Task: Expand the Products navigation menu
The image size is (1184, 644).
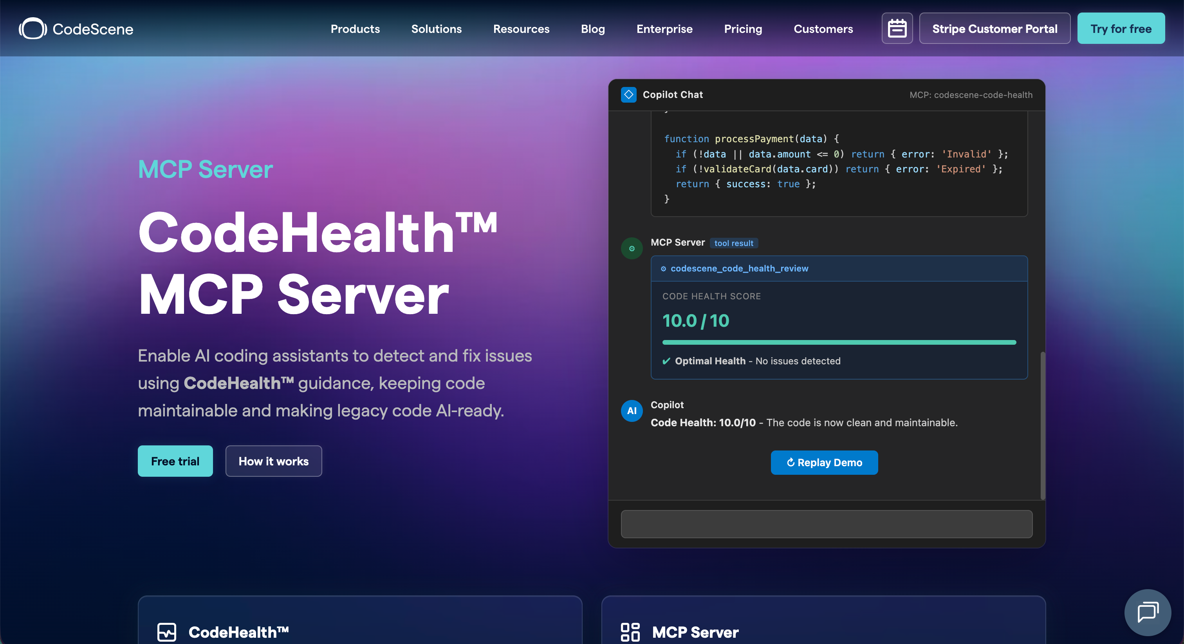Action: [x=355, y=29]
